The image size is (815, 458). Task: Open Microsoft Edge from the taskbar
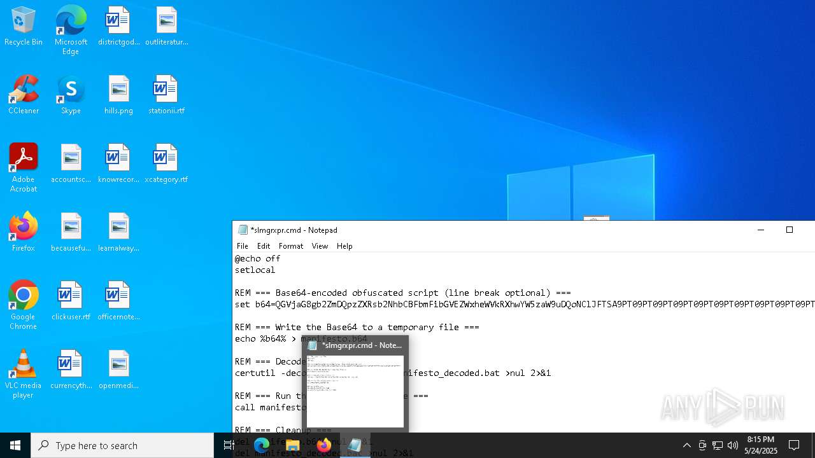[x=262, y=445]
